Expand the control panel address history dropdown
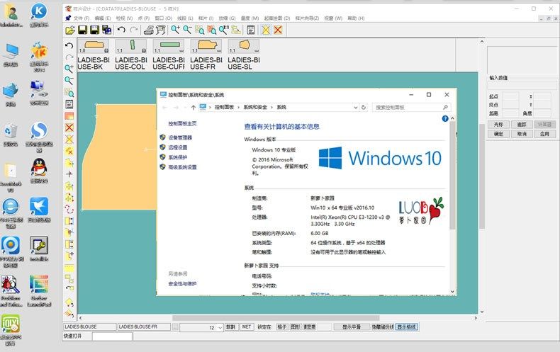This screenshot has width=560, height=352. pos(355,107)
